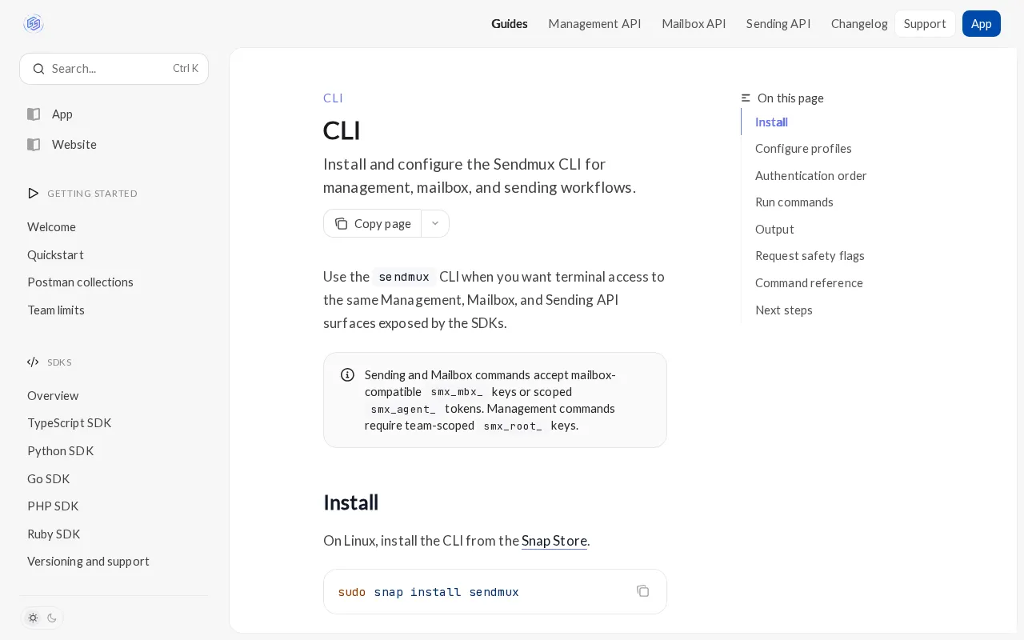Click the info icon in the callout
The image size is (1024, 640).
[x=347, y=375]
